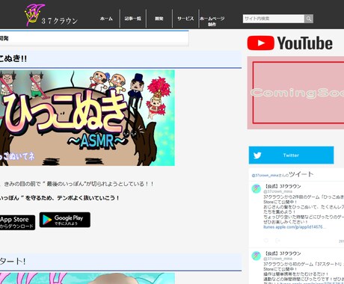Open the Google Play download badge
This screenshot has width=344, height=284.
pyautogui.click(x=65, y=220)
